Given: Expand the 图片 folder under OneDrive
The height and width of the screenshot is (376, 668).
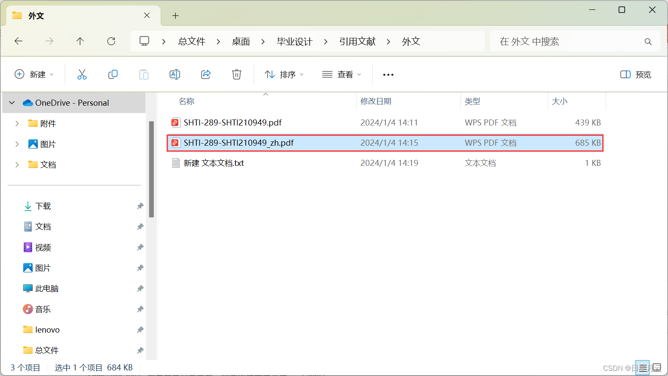Looking at the screenshot, I should 17,144.
